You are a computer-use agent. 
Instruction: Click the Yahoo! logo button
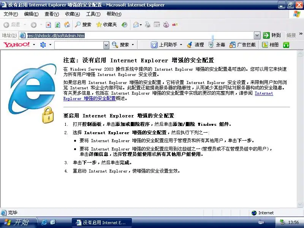tap(17, 45)
